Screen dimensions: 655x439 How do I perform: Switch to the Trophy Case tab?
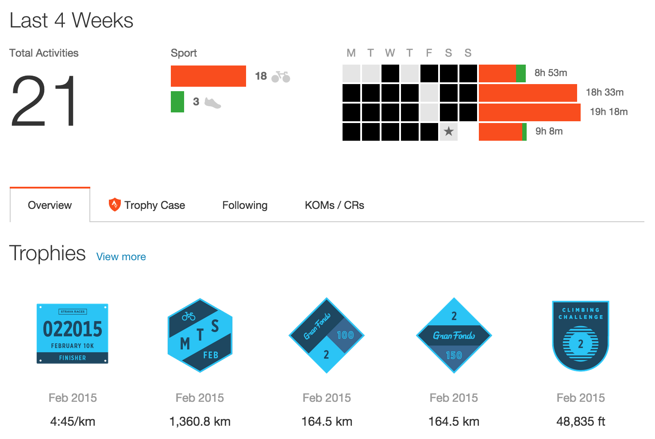click(147, 205)
